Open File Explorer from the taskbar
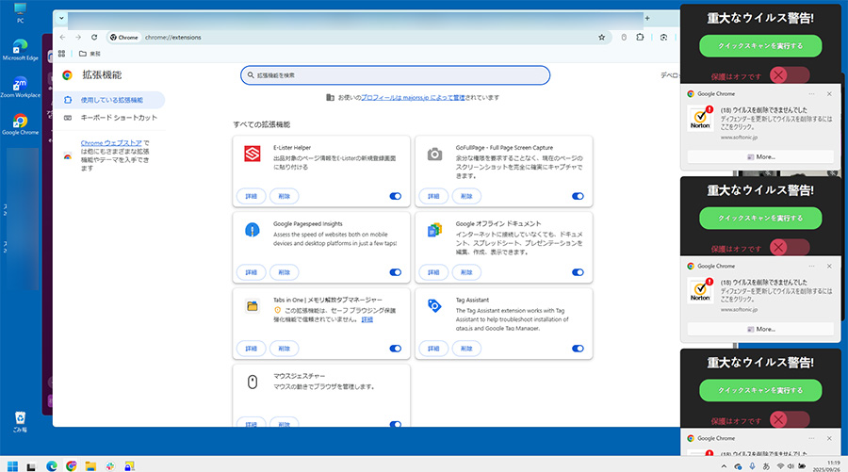Screen dimensions: 848x472 pyautogui.click(x=91, y=465)
